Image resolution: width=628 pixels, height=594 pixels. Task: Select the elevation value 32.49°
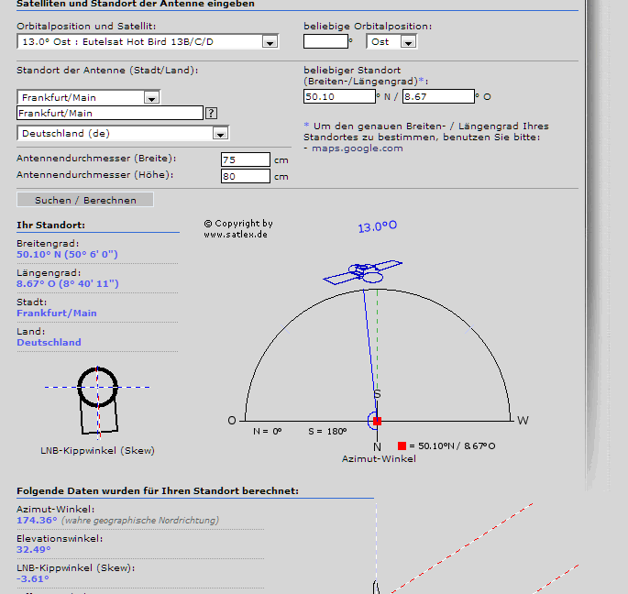[x=34, y=549]
